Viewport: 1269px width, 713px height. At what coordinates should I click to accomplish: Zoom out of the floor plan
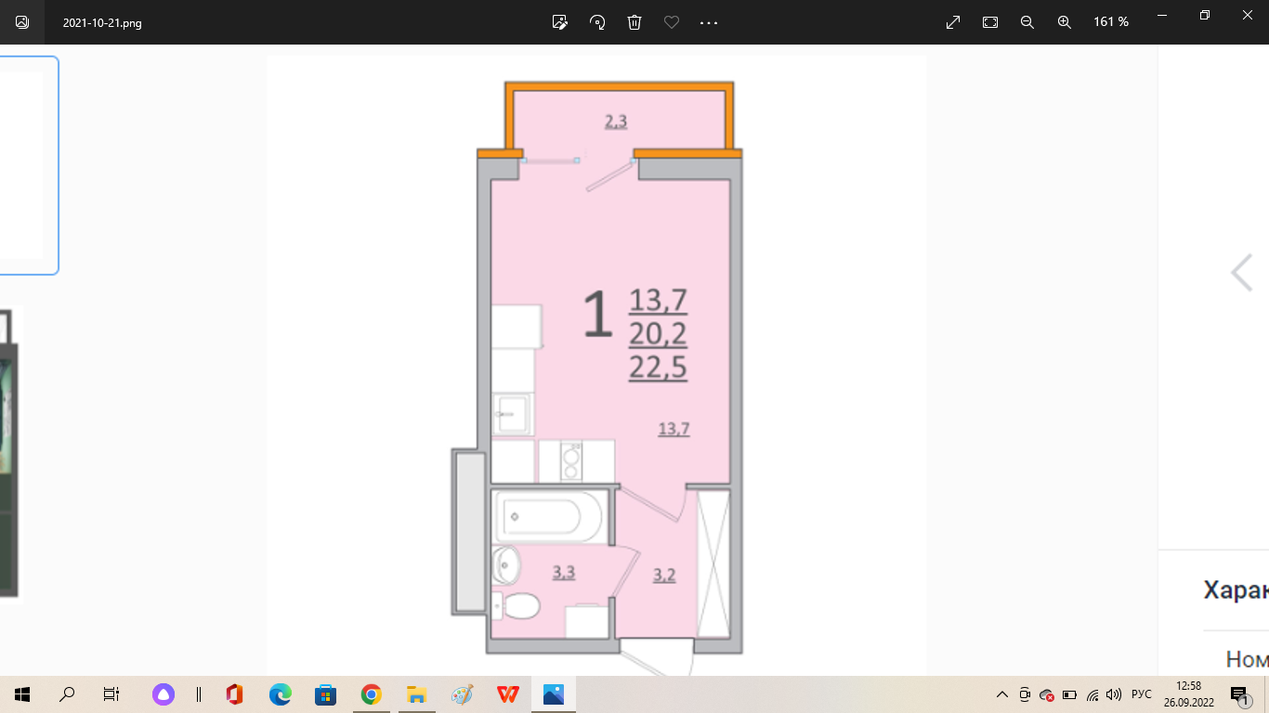(1027, 22)
